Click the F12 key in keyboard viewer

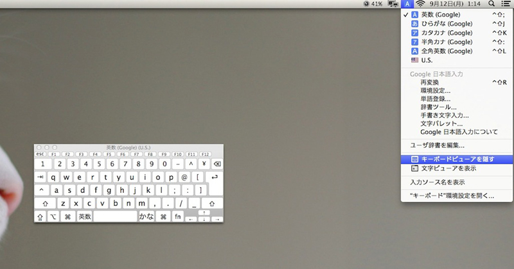206,154
